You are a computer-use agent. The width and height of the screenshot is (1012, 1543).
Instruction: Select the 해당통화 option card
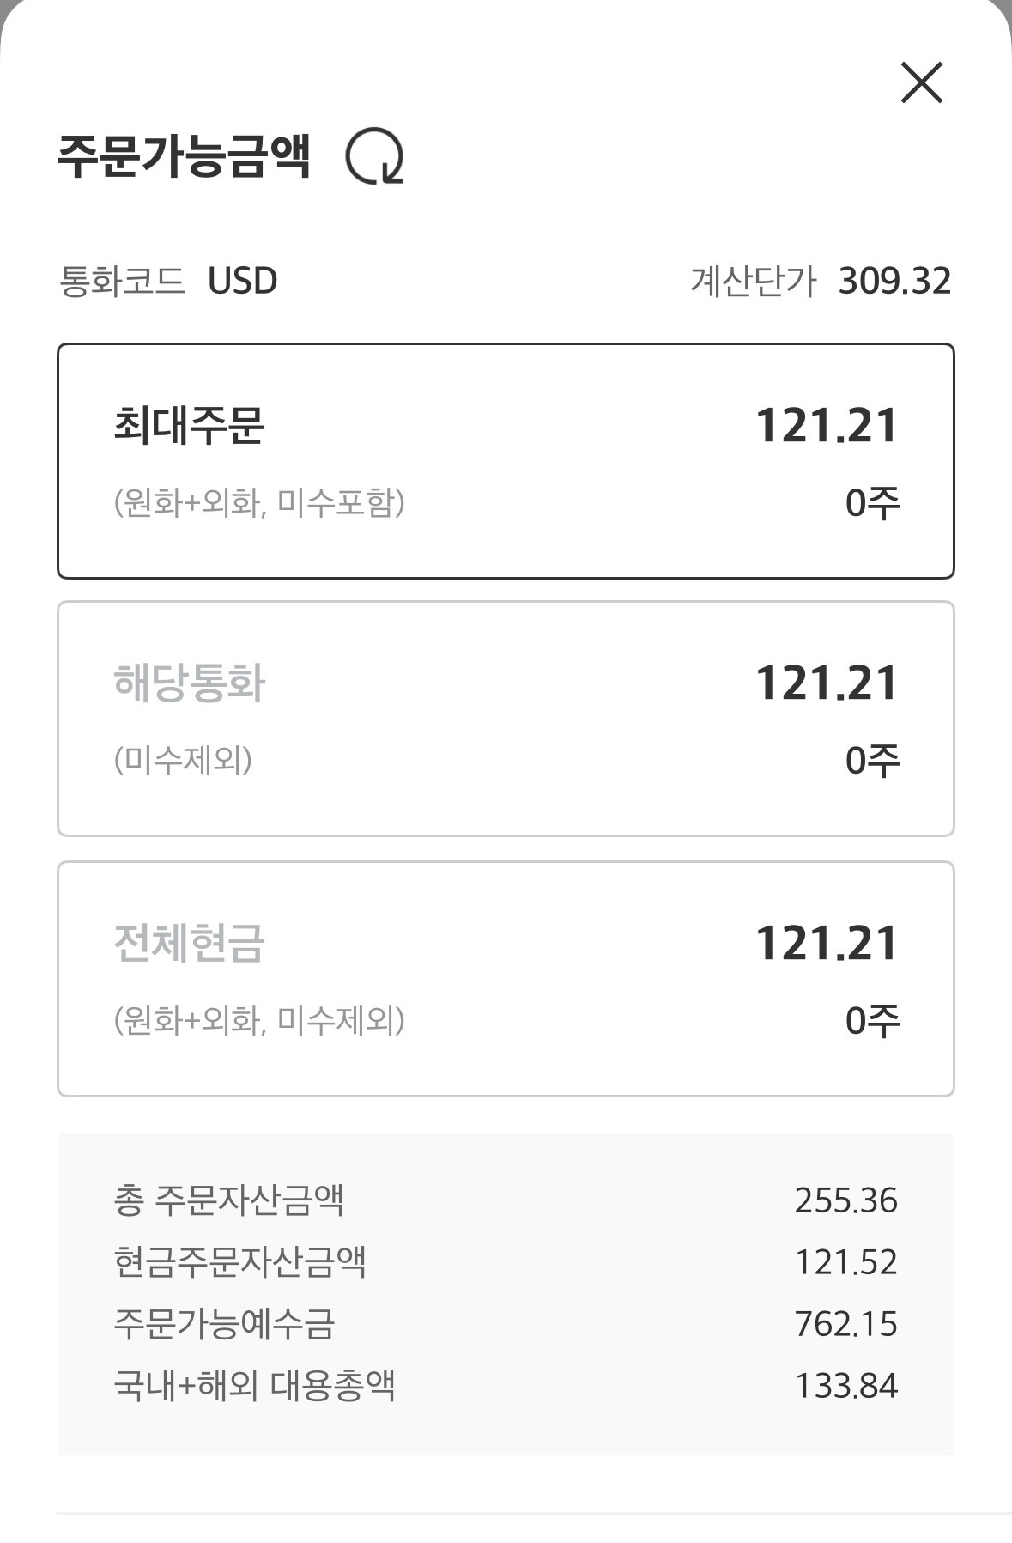[x=506, y=719]
